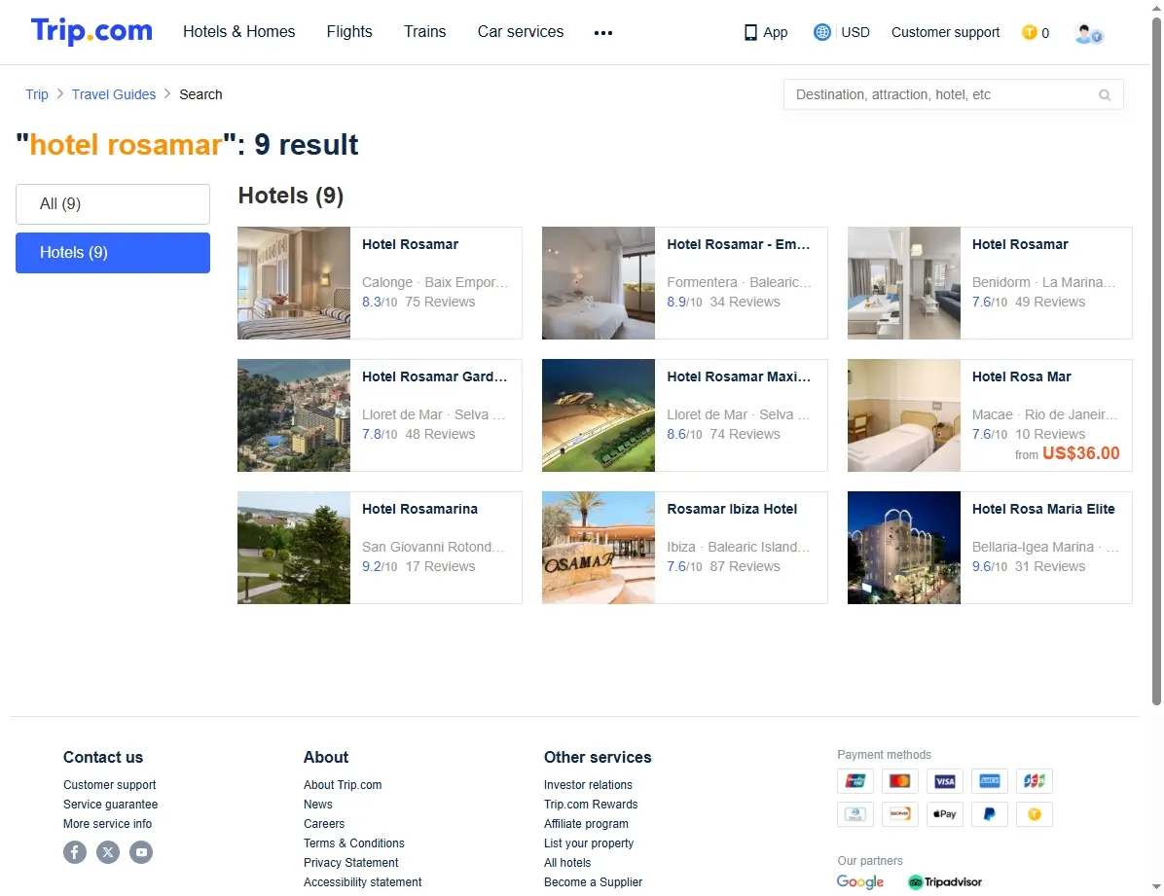The height and width of the screenshot is (896, 1164).
Task: Click the search magnifier icon
Action: click(1105, 95)
